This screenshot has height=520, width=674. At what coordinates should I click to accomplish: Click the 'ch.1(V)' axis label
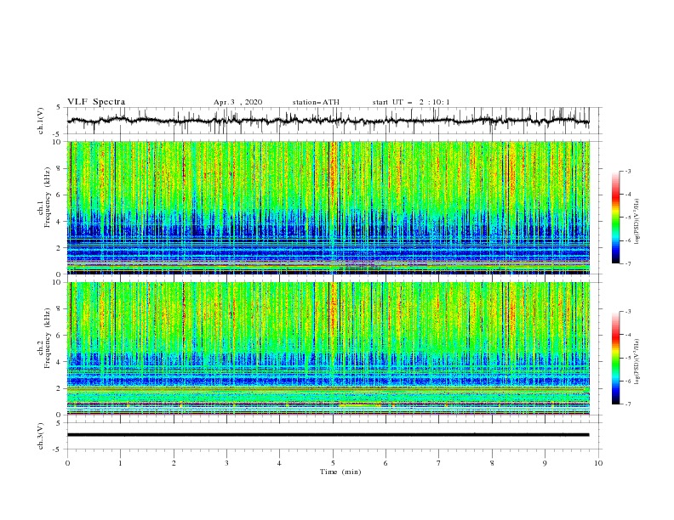click(x=41, y=121)
